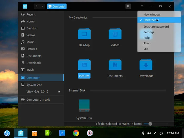184x138 pixels.
Task: Select New window from the menu
Action: point(152,14)
